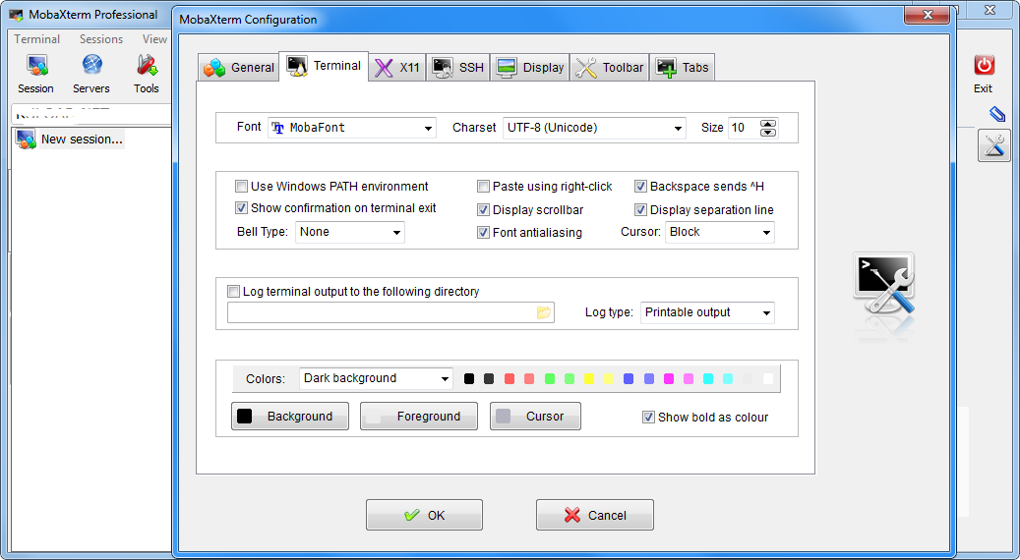Click the paperclip attach icon
The image size is (1020, 560).
pyautogui.click(x=996, y=114)
